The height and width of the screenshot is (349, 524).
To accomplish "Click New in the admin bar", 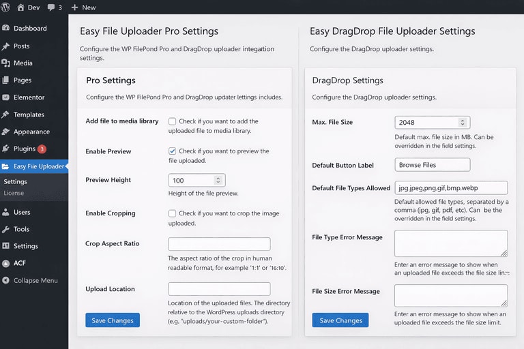I will pos(89,7).
